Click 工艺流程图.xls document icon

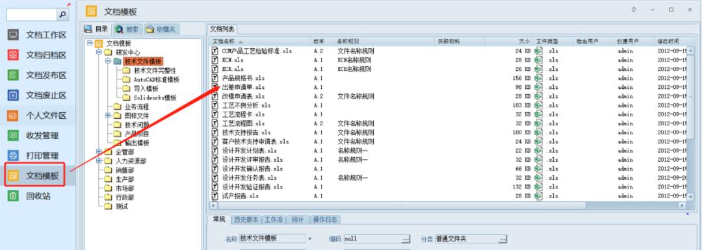click(x=215, y=123)
